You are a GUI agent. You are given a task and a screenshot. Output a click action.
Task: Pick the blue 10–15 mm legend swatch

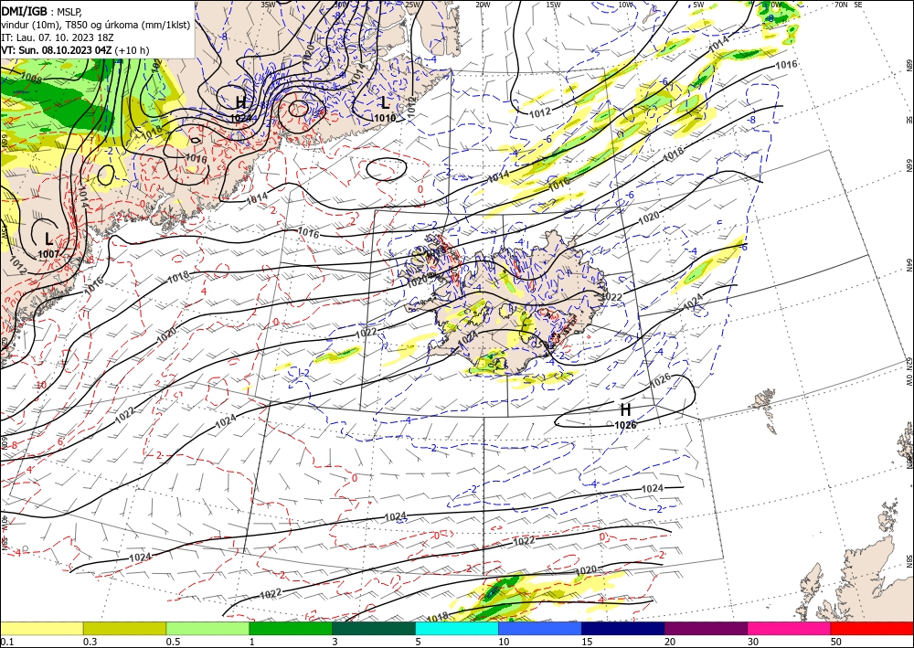click(540, 628)
